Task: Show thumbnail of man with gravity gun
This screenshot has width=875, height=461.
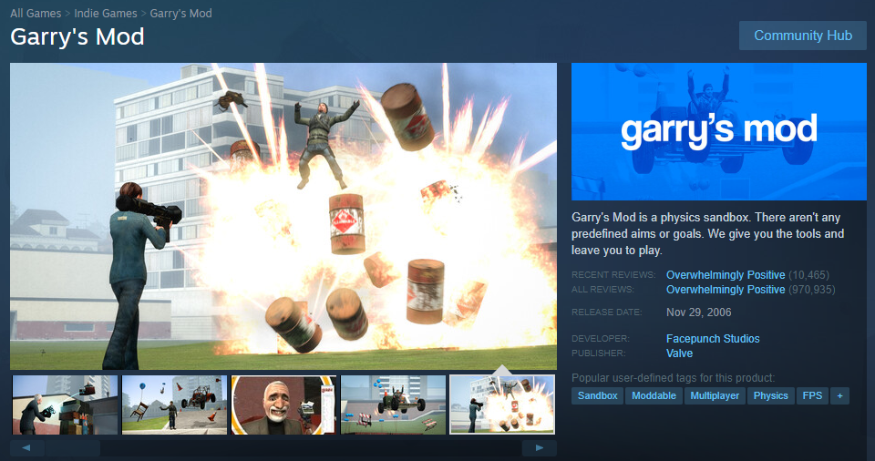Action: (x=66, y=405)
